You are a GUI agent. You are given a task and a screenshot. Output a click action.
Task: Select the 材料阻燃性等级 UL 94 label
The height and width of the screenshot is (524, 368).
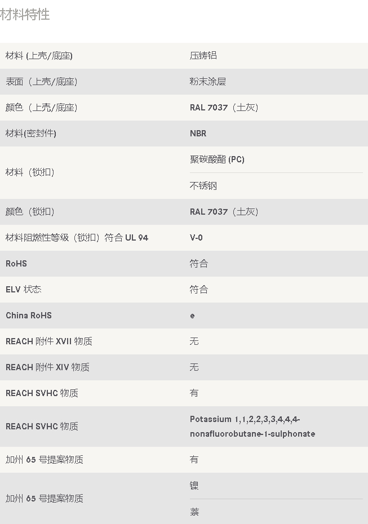[x=77, y=238]
